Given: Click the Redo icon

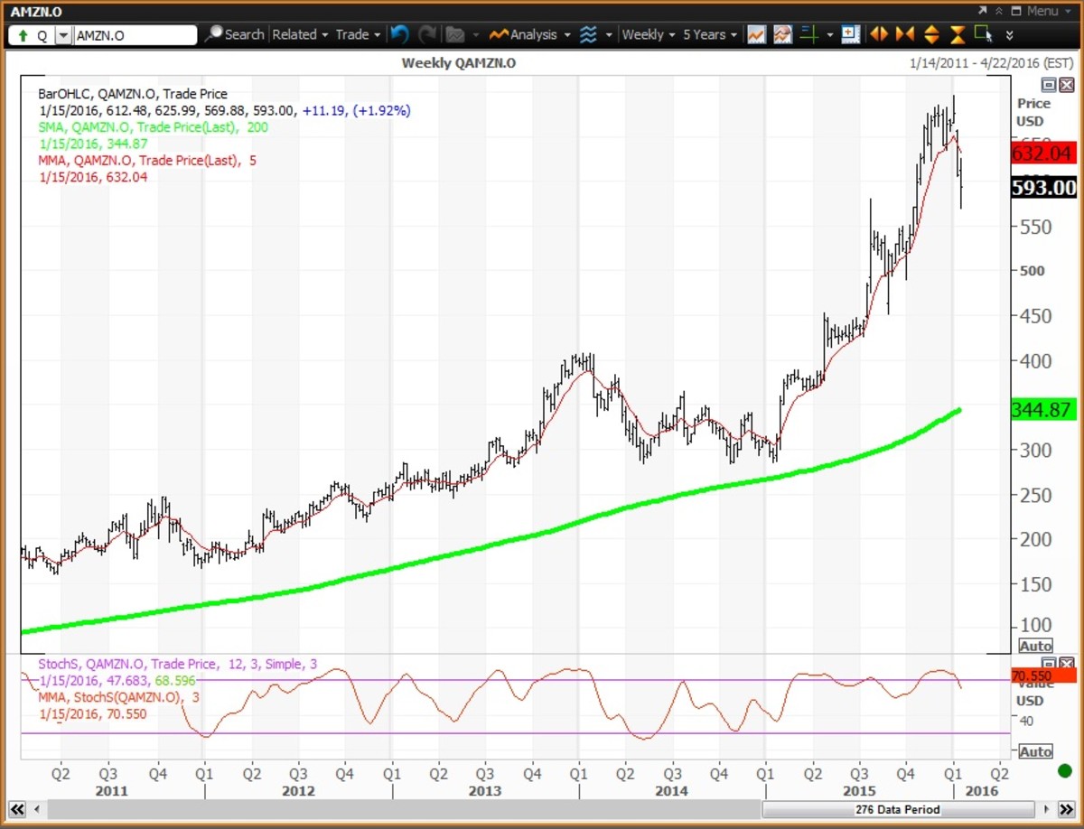Looking at the screenshot, I should point(427,33).
